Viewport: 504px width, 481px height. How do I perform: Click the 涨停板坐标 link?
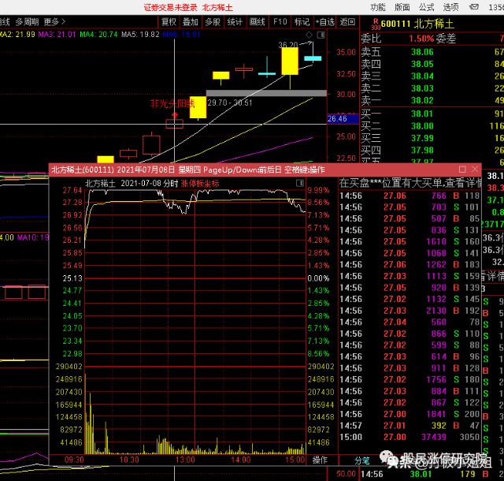coord(200,184)
